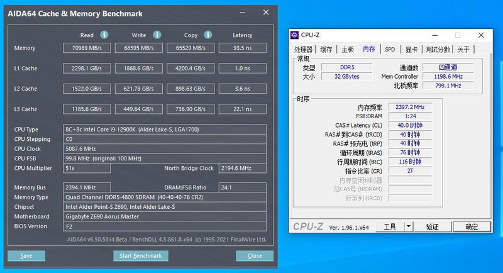Click the Close button in AIDA64

[x=255, y=255]
